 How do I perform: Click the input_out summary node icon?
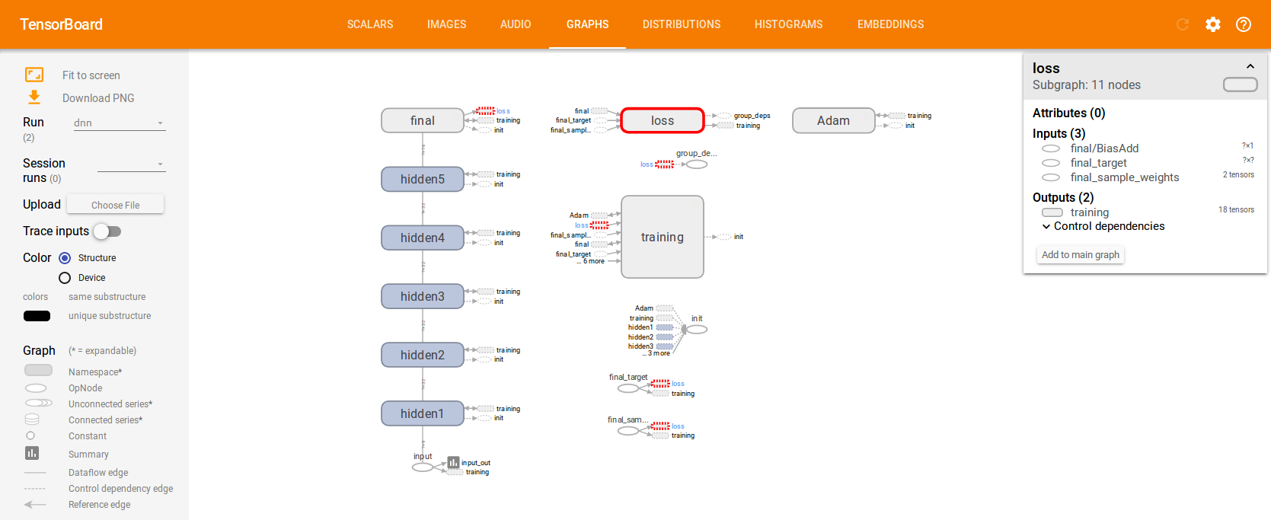tap(453, 462)
